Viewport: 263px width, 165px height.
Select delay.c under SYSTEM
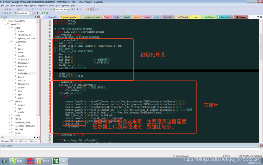pos(21,105)
